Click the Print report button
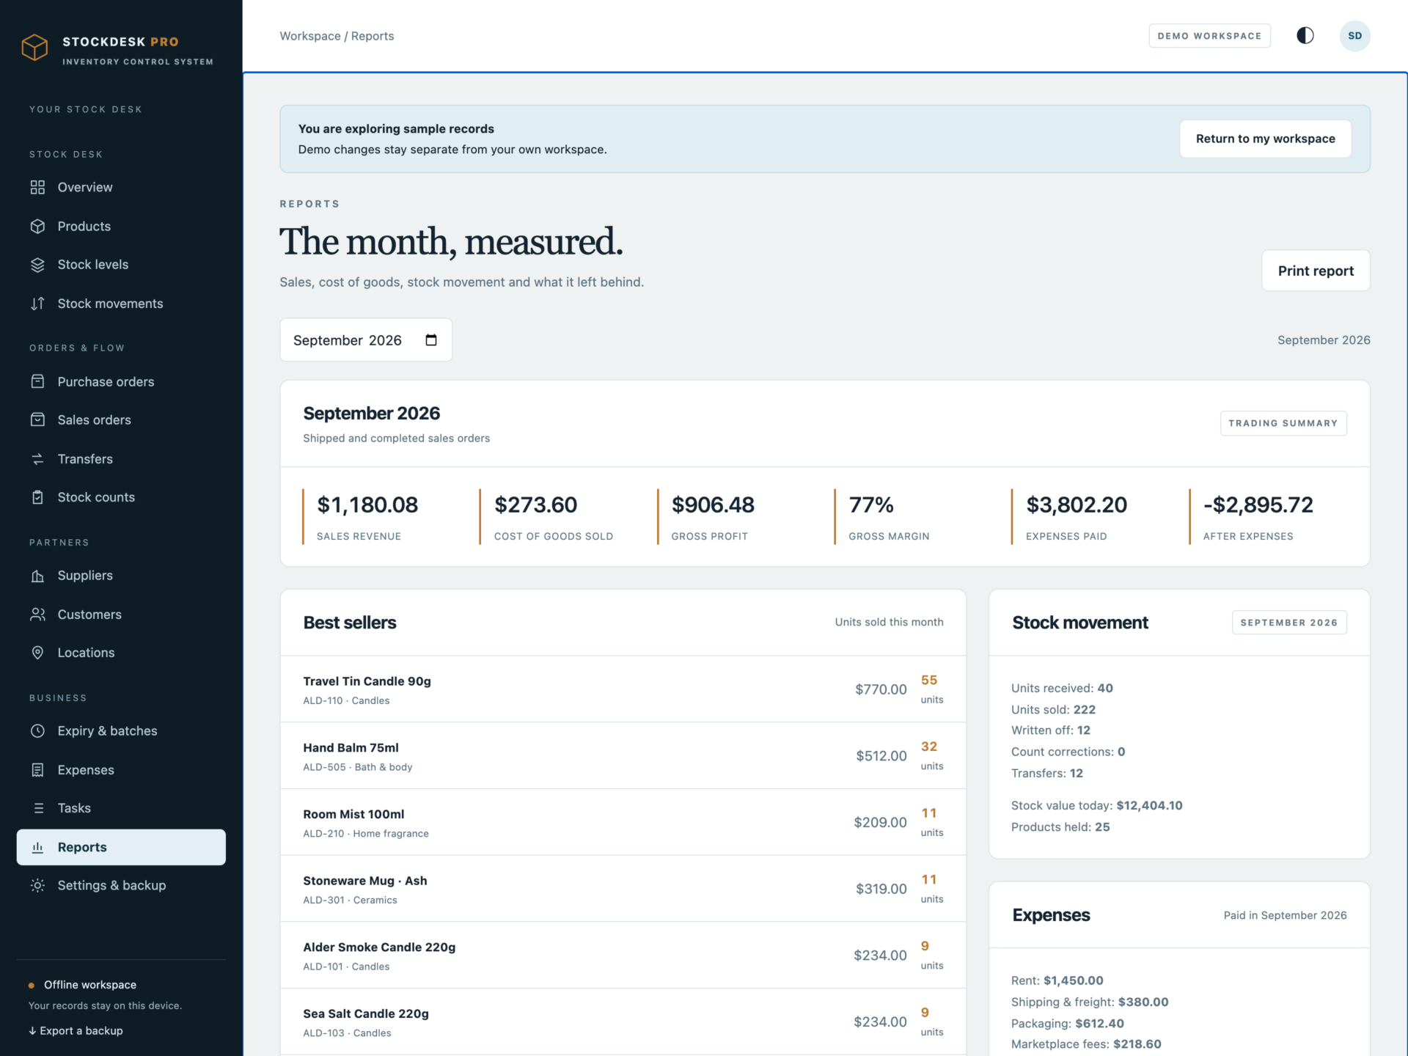This screenshot has width=1408, height=1056. [1316, 271]
